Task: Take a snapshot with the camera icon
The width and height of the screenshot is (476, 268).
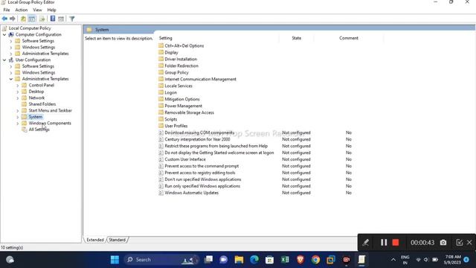Action: click(443, 243)
